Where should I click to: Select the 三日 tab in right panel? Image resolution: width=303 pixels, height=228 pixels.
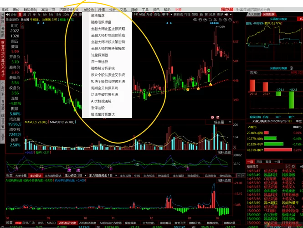(x=259, y=161)
